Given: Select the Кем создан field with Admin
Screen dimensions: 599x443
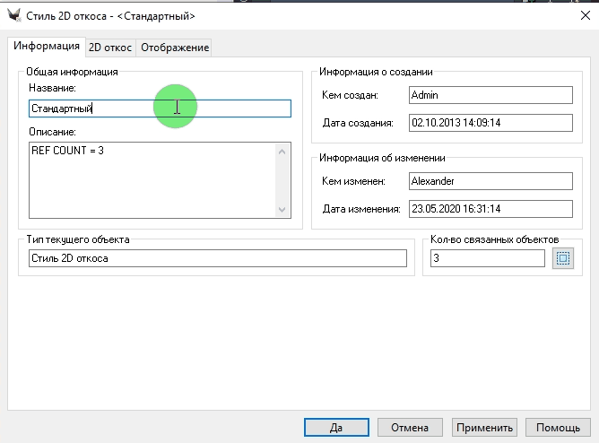Looking at the screenshot, I should [489, 95].
